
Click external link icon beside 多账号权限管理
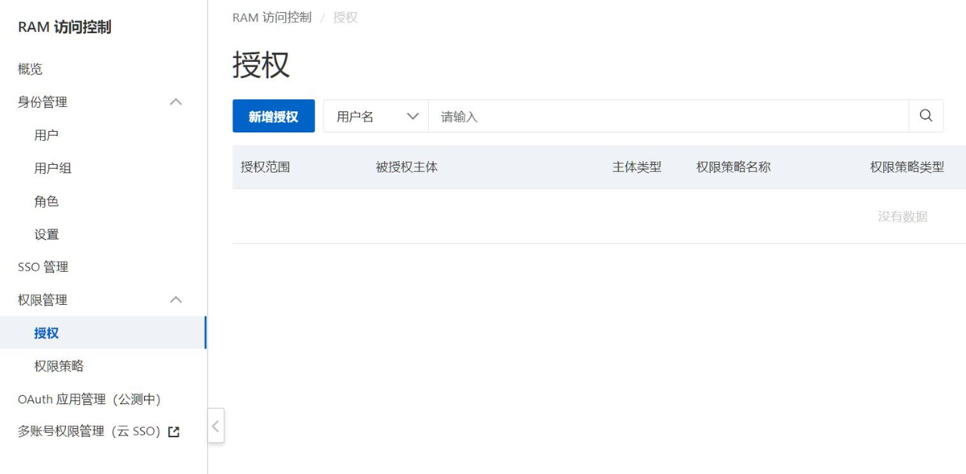173,432
